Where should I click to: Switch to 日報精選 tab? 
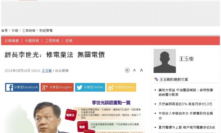(x=12, y=41)
